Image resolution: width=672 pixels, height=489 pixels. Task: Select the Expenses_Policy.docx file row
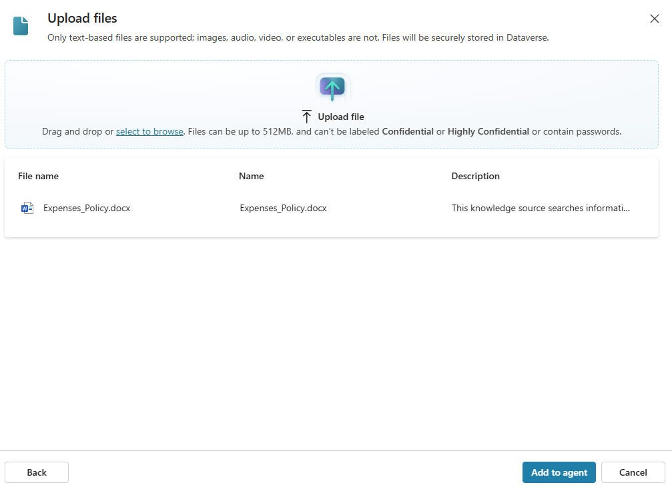coord(87,207)
